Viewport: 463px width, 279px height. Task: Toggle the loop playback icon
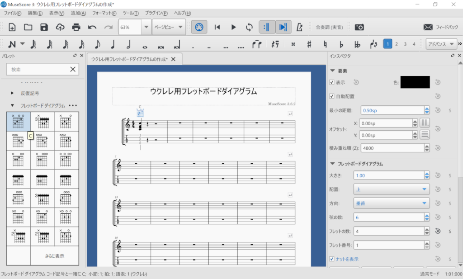249,27
